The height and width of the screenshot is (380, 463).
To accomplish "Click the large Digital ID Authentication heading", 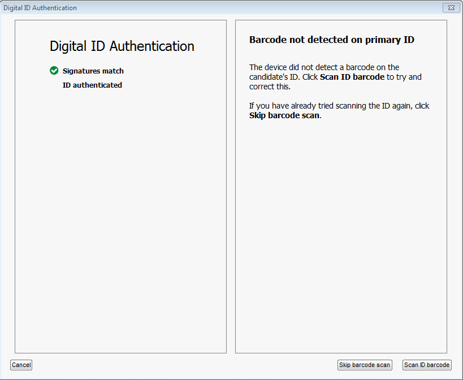I will 122,46.
